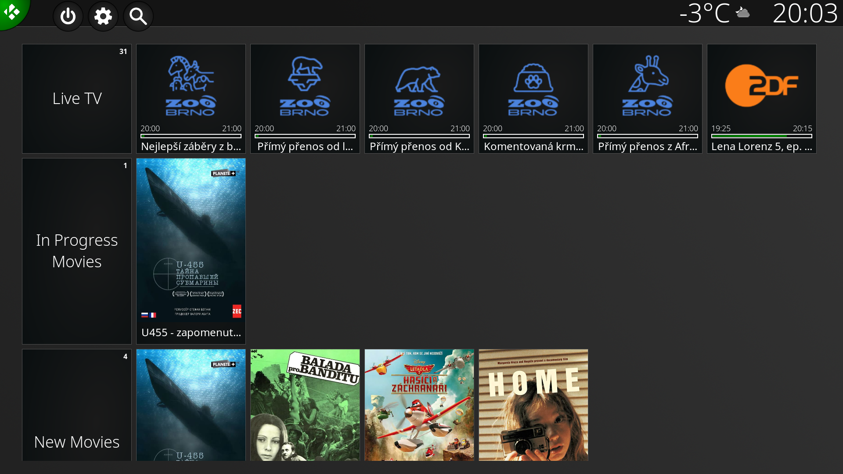Select the Zoo Brno giraffe channel tile

647,86
